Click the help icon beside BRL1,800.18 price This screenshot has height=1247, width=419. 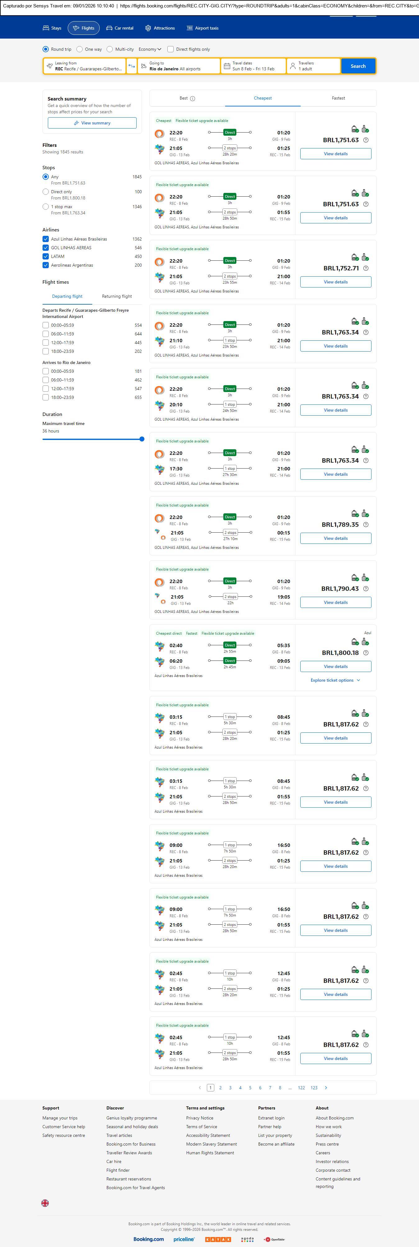coord(366,652)
